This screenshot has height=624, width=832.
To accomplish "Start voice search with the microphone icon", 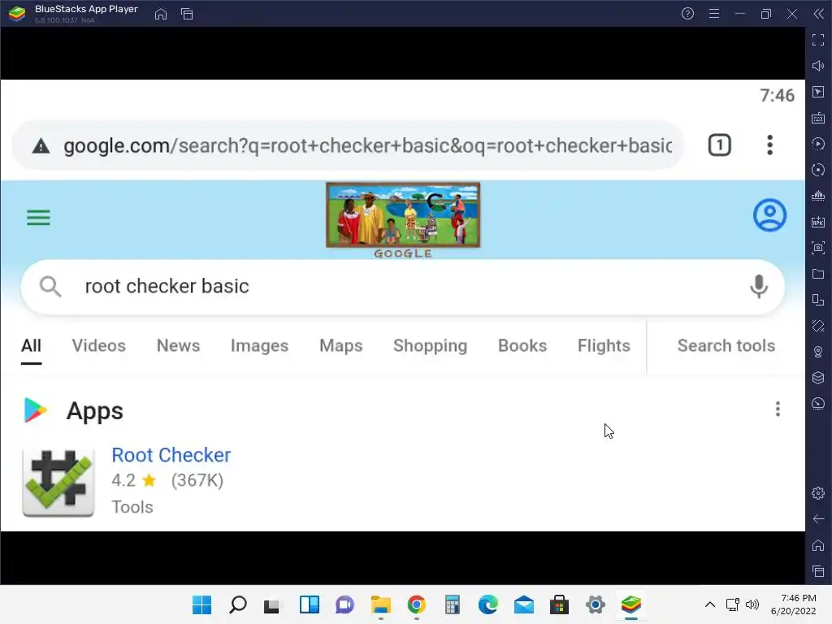I will [x=759, y=287].
